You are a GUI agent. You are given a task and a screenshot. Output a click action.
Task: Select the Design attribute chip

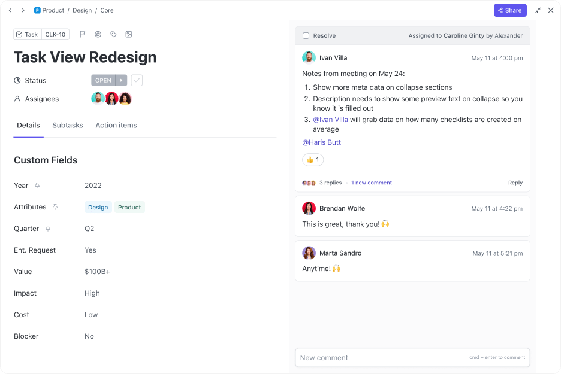click(x=98, y=207)
